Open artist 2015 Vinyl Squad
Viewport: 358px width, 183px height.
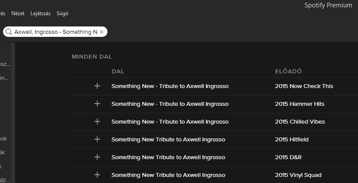point(298,175)
